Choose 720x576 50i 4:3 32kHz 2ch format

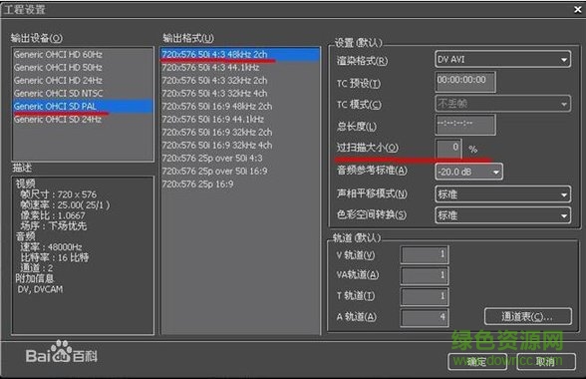(240, 81)
